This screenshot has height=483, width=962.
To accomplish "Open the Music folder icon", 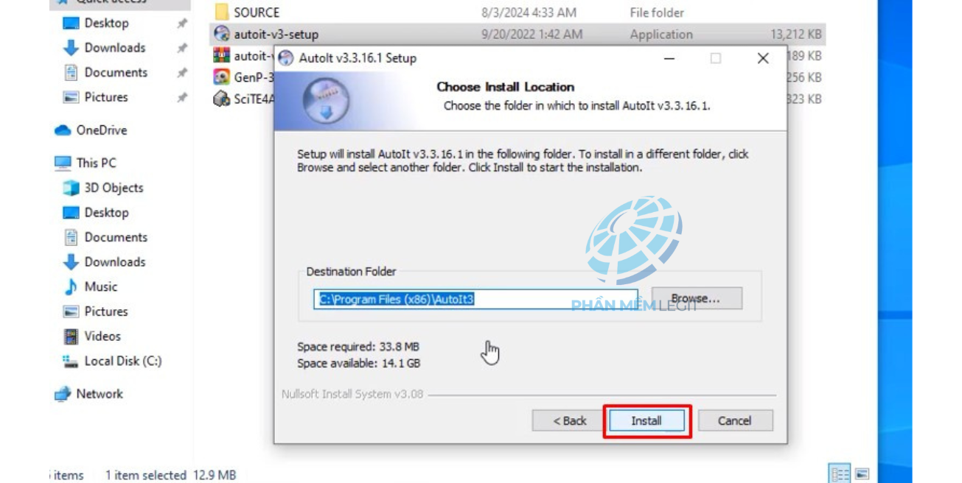I will (71, 287).
